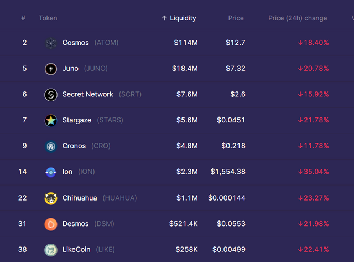This screenshot has height=262, width=354.
Task: Open the Chihuahua token name link
Action: (80, 198)
